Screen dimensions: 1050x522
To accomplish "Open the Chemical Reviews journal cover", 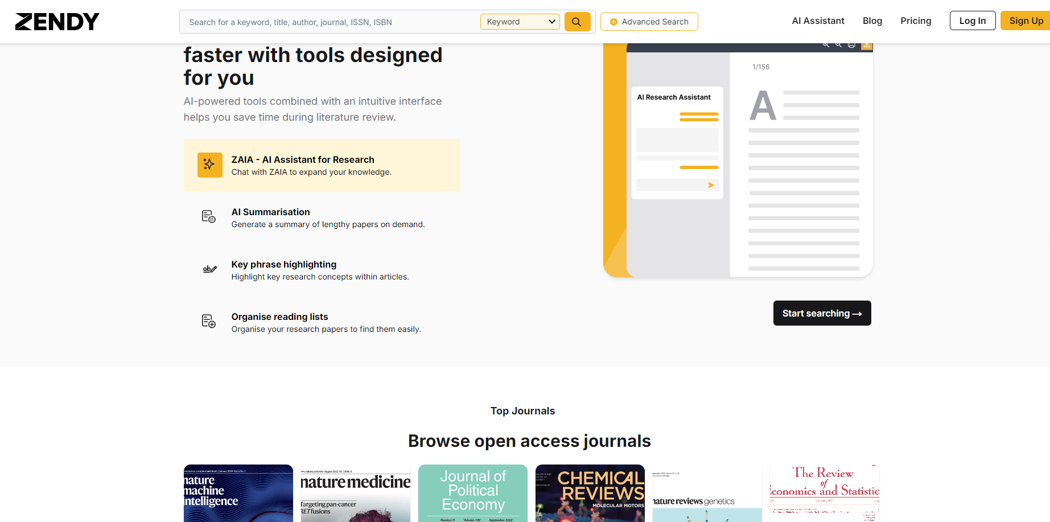I will coord(590,493).
